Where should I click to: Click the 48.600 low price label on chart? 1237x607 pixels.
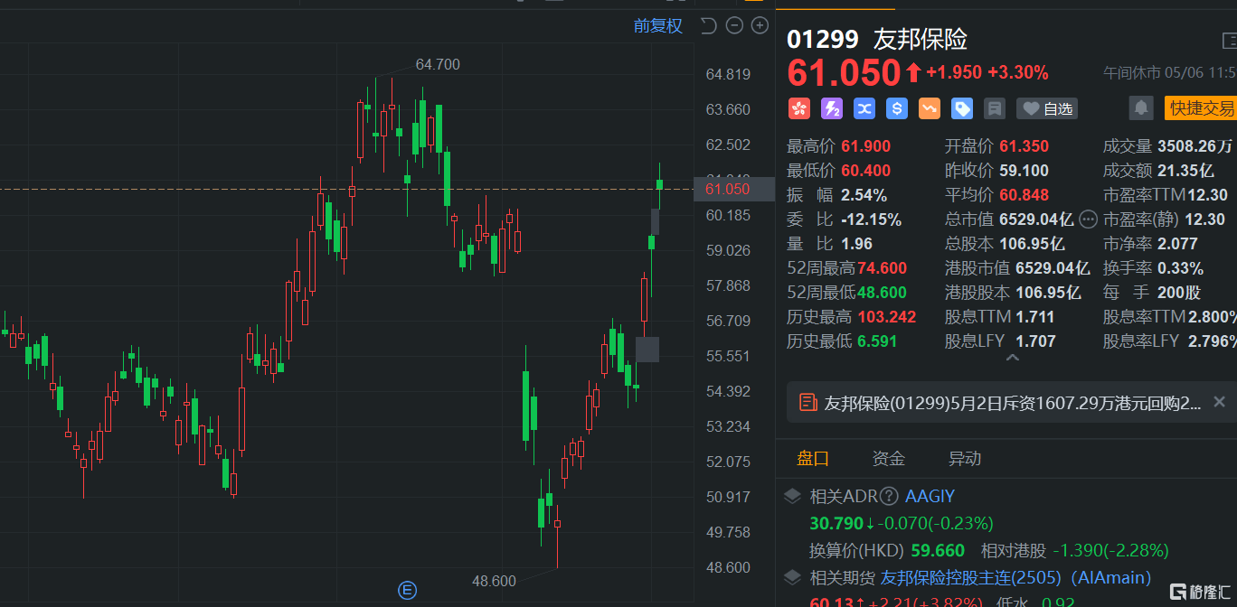(494, 581)
